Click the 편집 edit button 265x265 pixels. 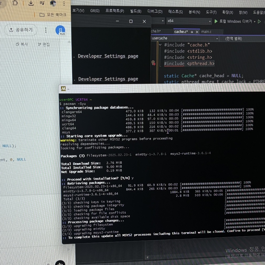coord(44,44)
